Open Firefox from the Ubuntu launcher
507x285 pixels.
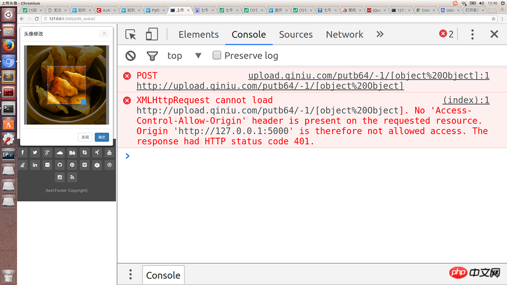8,45
